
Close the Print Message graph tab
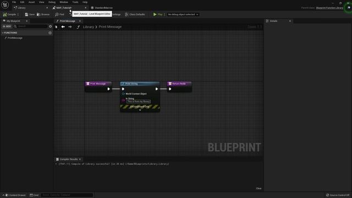(x=80, y=21)
